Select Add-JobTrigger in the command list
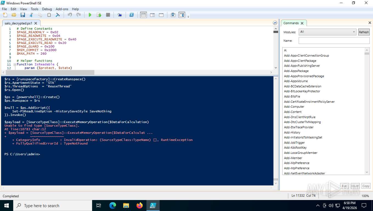Screen dimensions: 373x211 295,143
